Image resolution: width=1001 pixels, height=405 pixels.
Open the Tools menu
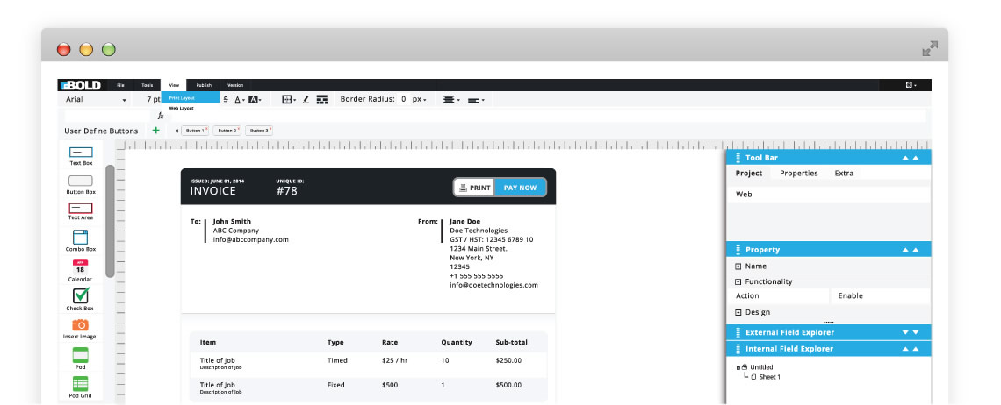148,85
